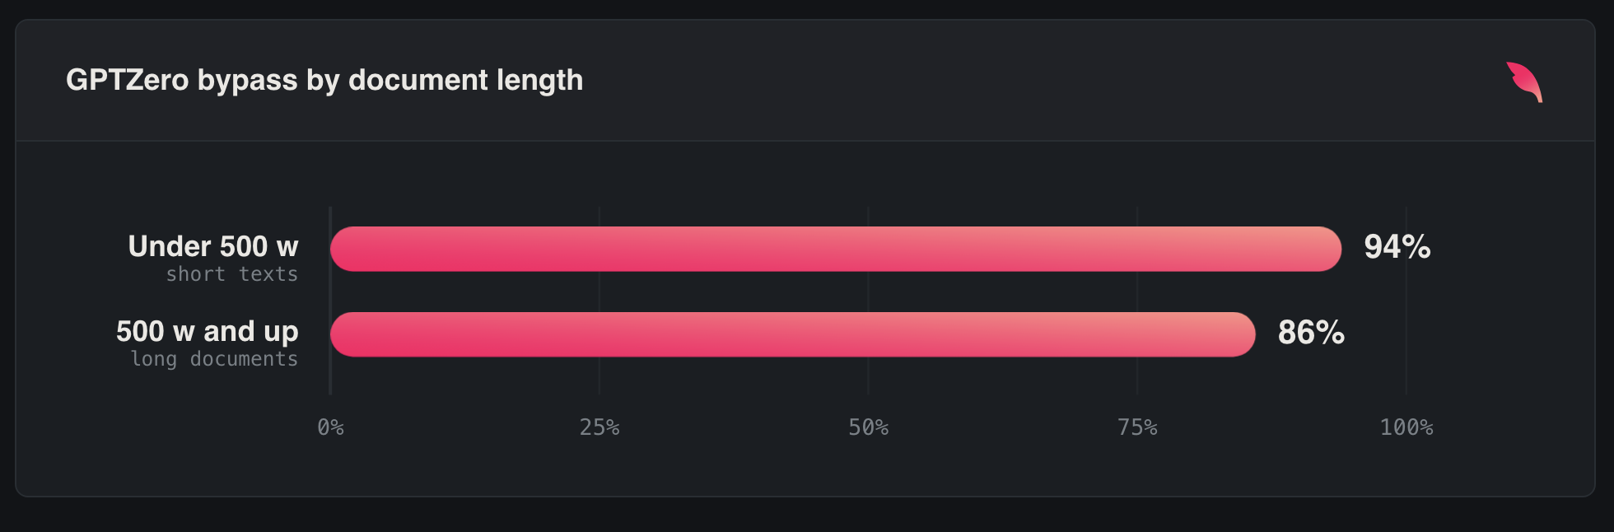
Task: Click the 94% value label
Action: click(1397, 247)
